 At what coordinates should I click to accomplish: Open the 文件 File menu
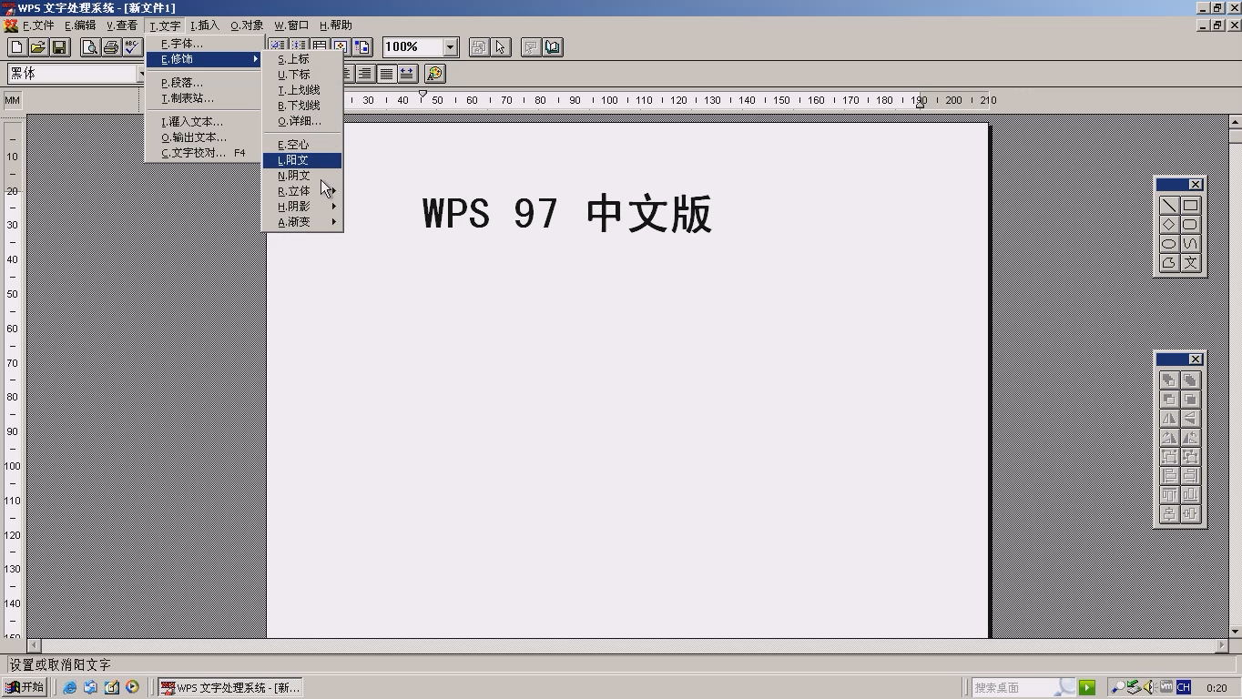(38, 25)
